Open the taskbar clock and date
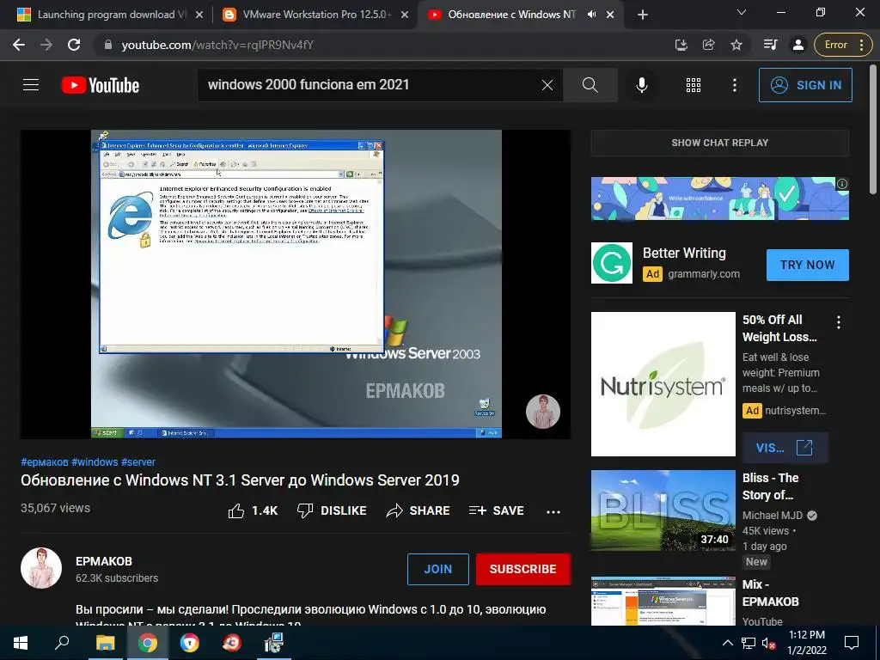This screenshot has width=880, height=660. tap(807, 643)
